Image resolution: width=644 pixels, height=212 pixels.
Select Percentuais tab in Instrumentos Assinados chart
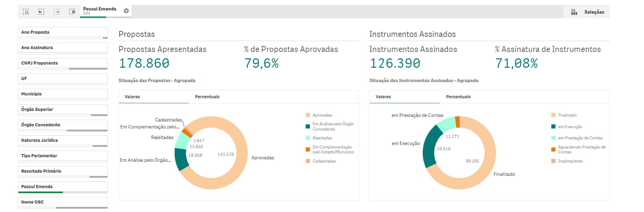pos(458,97)
